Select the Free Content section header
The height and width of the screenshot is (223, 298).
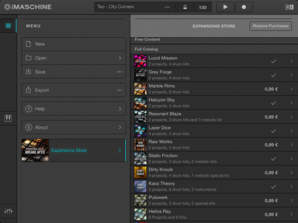point(147,40)
